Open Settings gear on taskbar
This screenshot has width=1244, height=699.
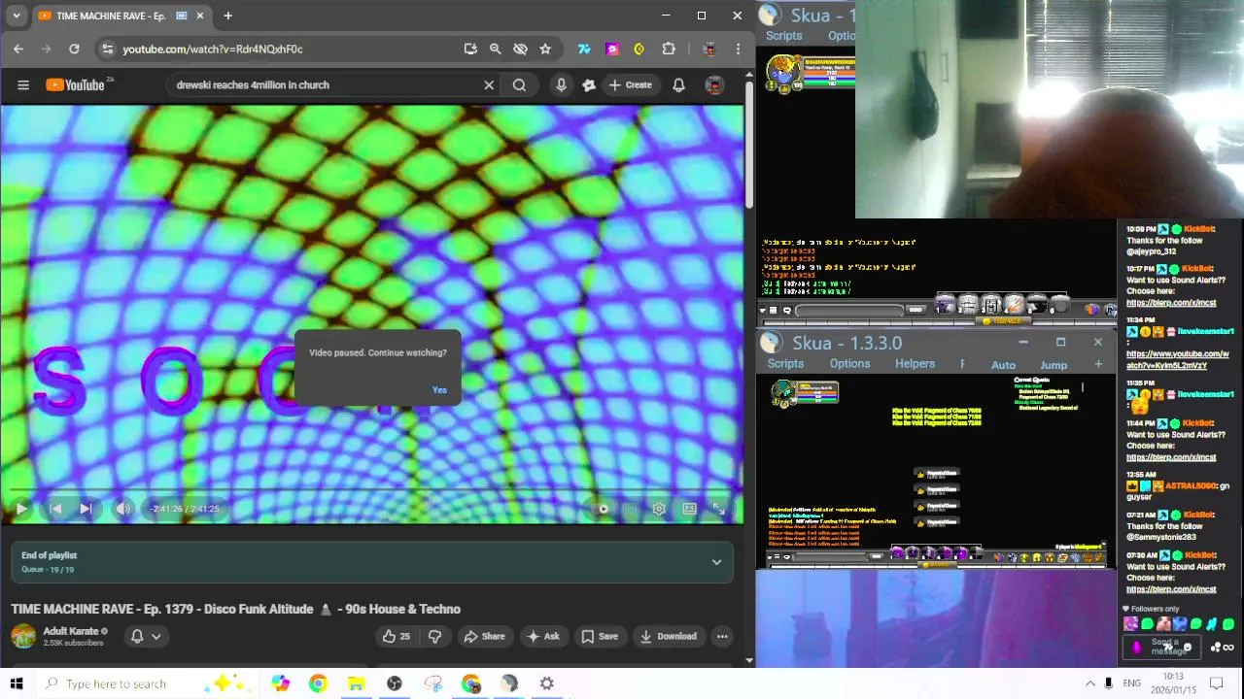(x=547, y=683)
